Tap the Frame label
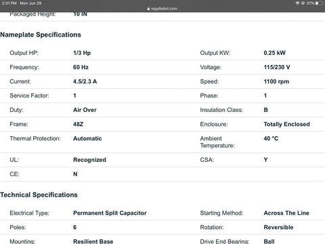The image size is (325, 244). click(19, 124)
